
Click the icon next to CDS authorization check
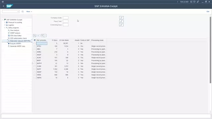click(x=9, y=38)
